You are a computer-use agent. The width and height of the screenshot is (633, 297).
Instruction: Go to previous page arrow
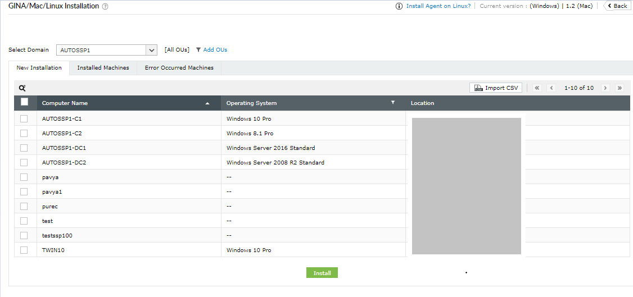551,88
